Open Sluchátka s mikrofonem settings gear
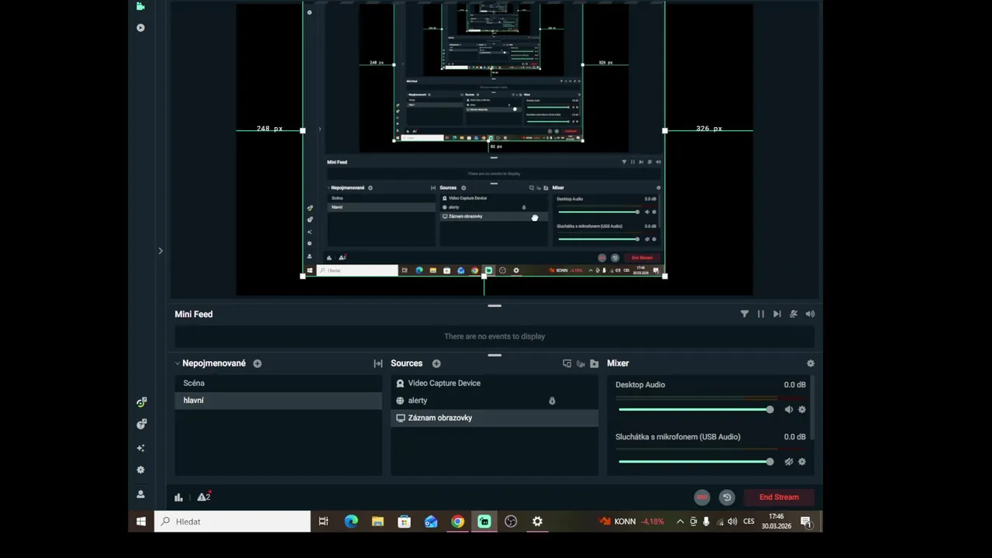This screenshot has height=558, width=992. click(x=802, y=462)
